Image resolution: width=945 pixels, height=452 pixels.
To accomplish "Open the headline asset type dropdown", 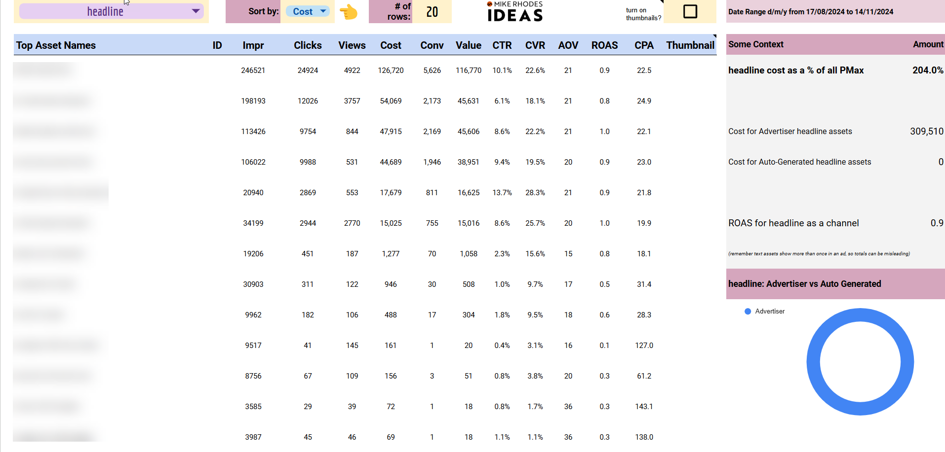I will [x=111, y=11].
